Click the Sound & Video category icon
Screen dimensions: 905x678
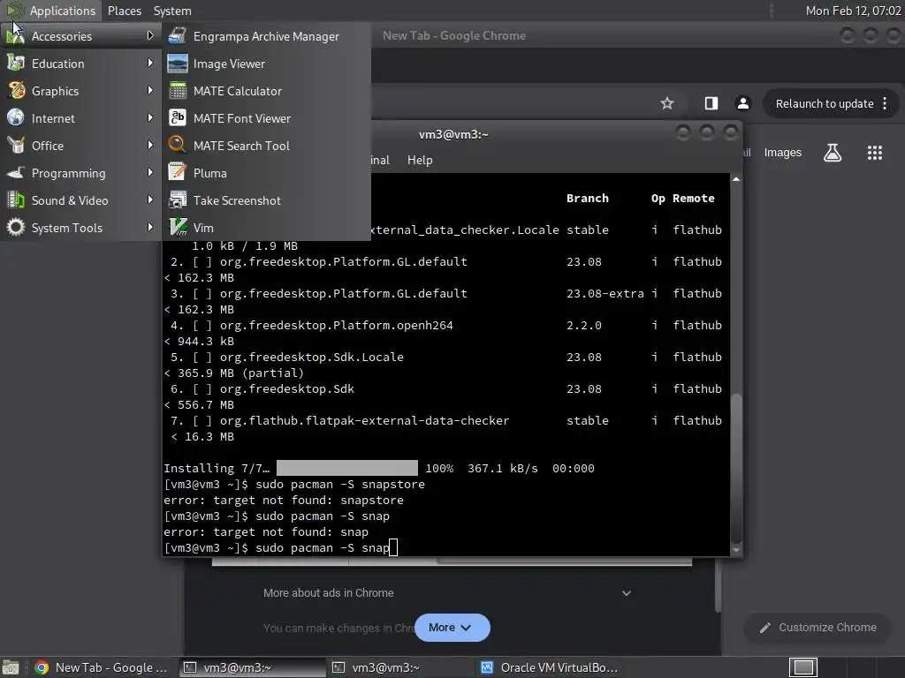(x=16, y=200)
